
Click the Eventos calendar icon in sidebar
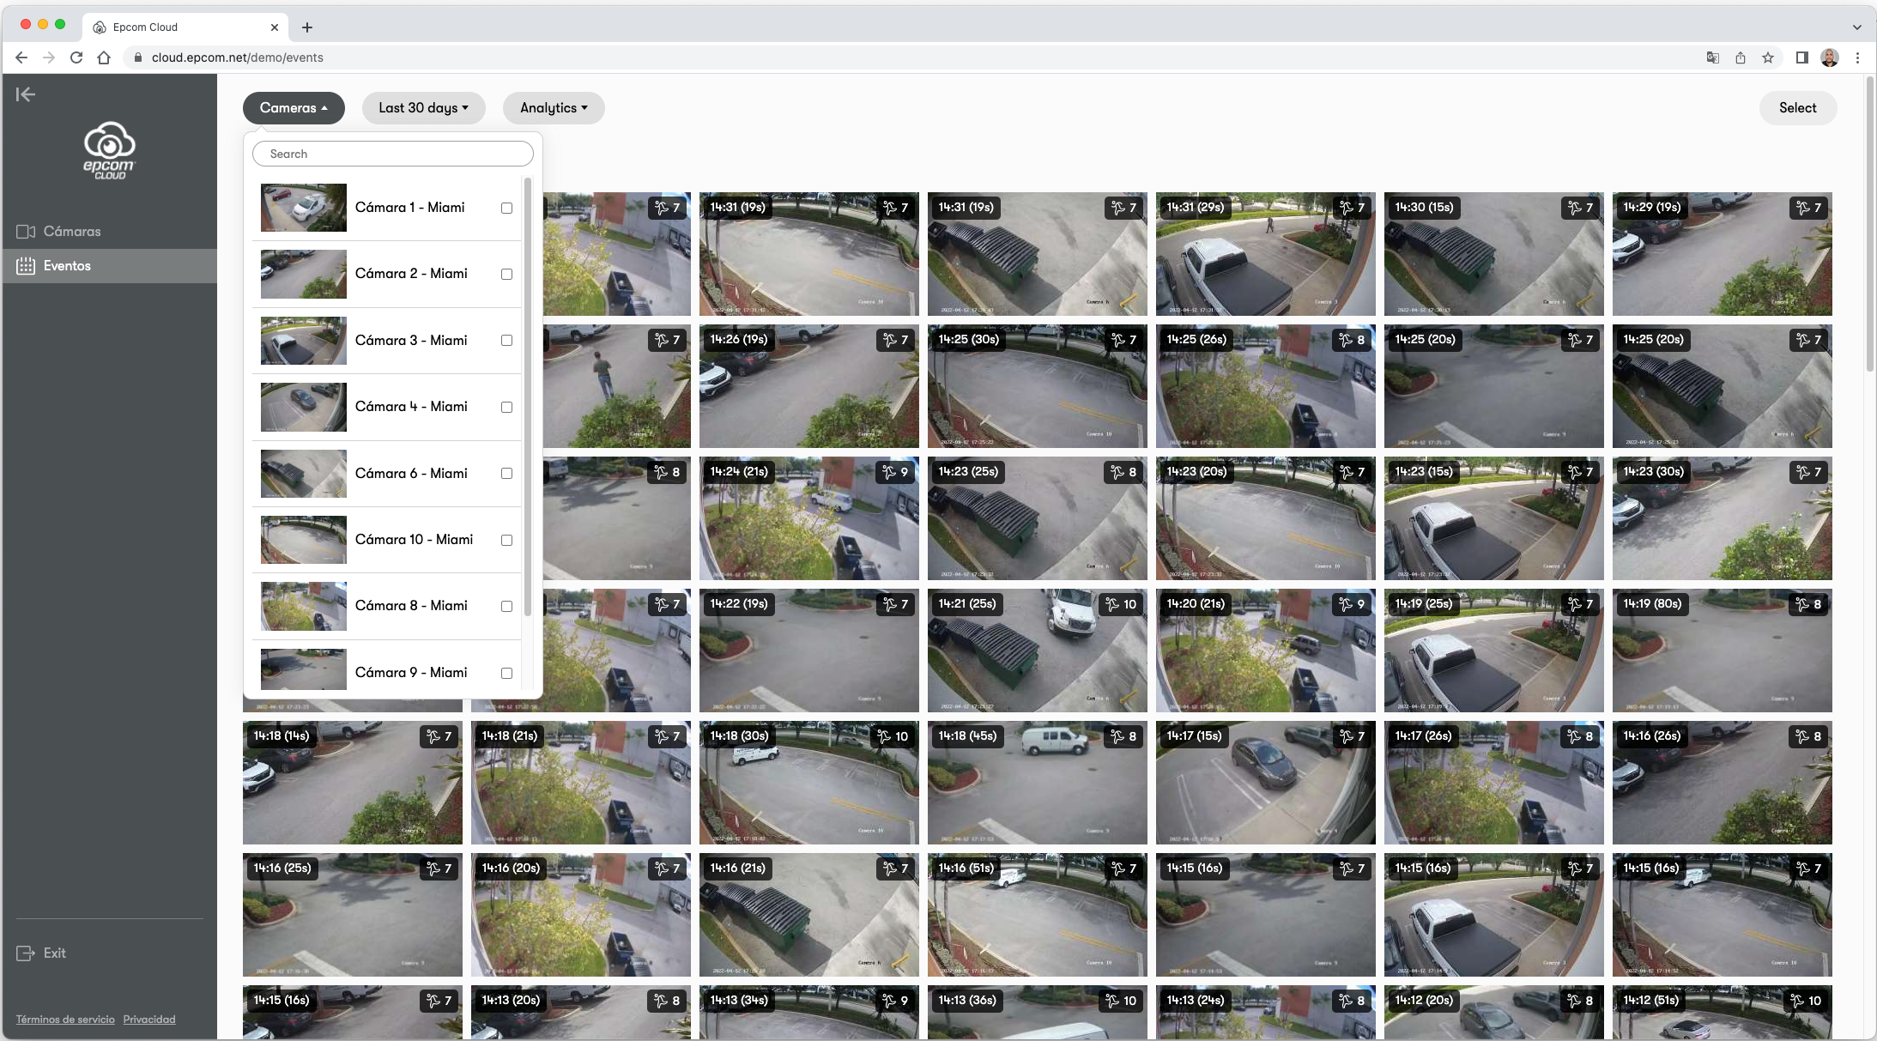pyautogui.click(x=26, y=266)
